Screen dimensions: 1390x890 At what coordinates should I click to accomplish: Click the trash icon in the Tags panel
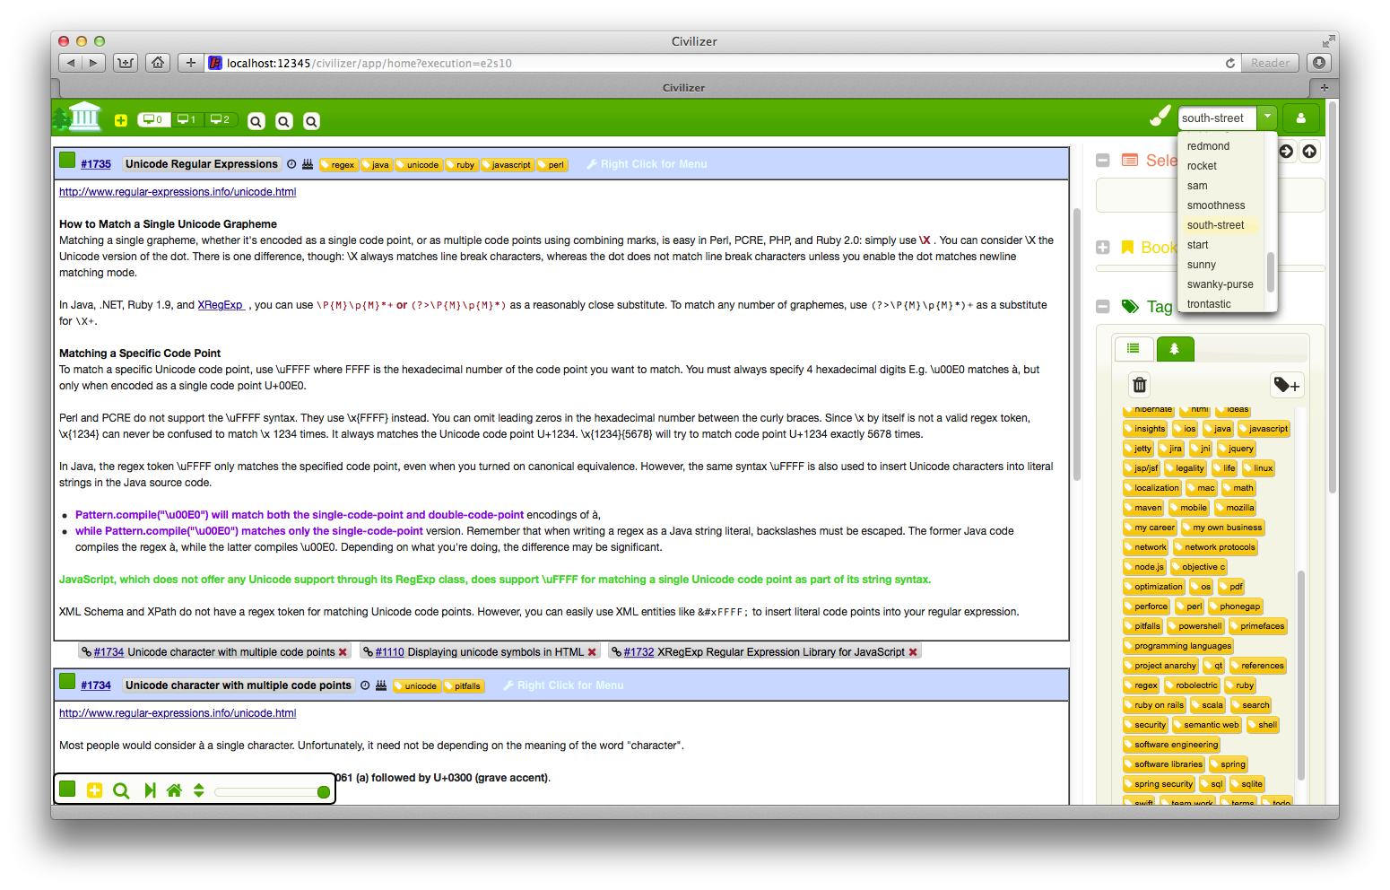click(1139, 384)
